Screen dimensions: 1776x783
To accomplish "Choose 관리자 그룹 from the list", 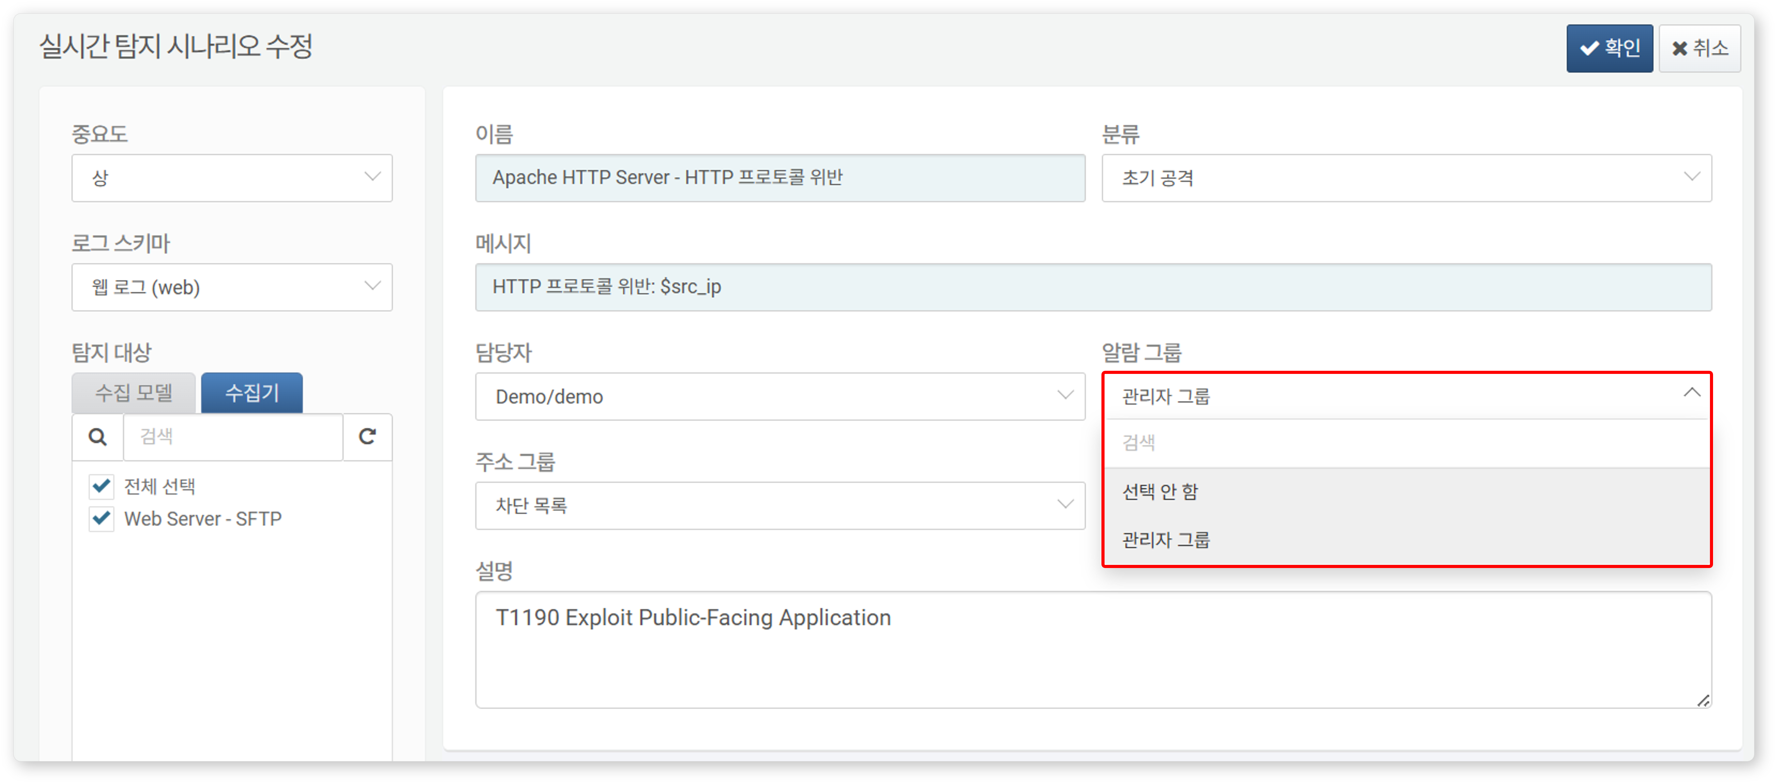I will [1406, 540].
